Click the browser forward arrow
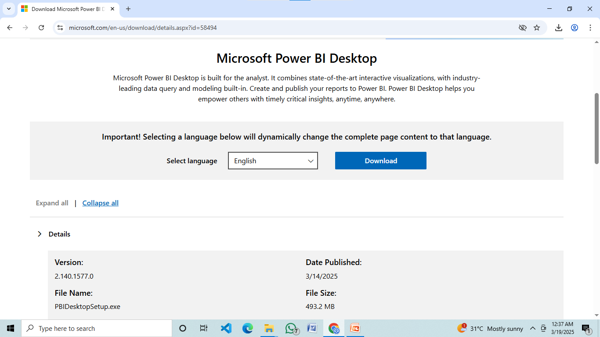 pyautogui.click(x=25, y=28)
